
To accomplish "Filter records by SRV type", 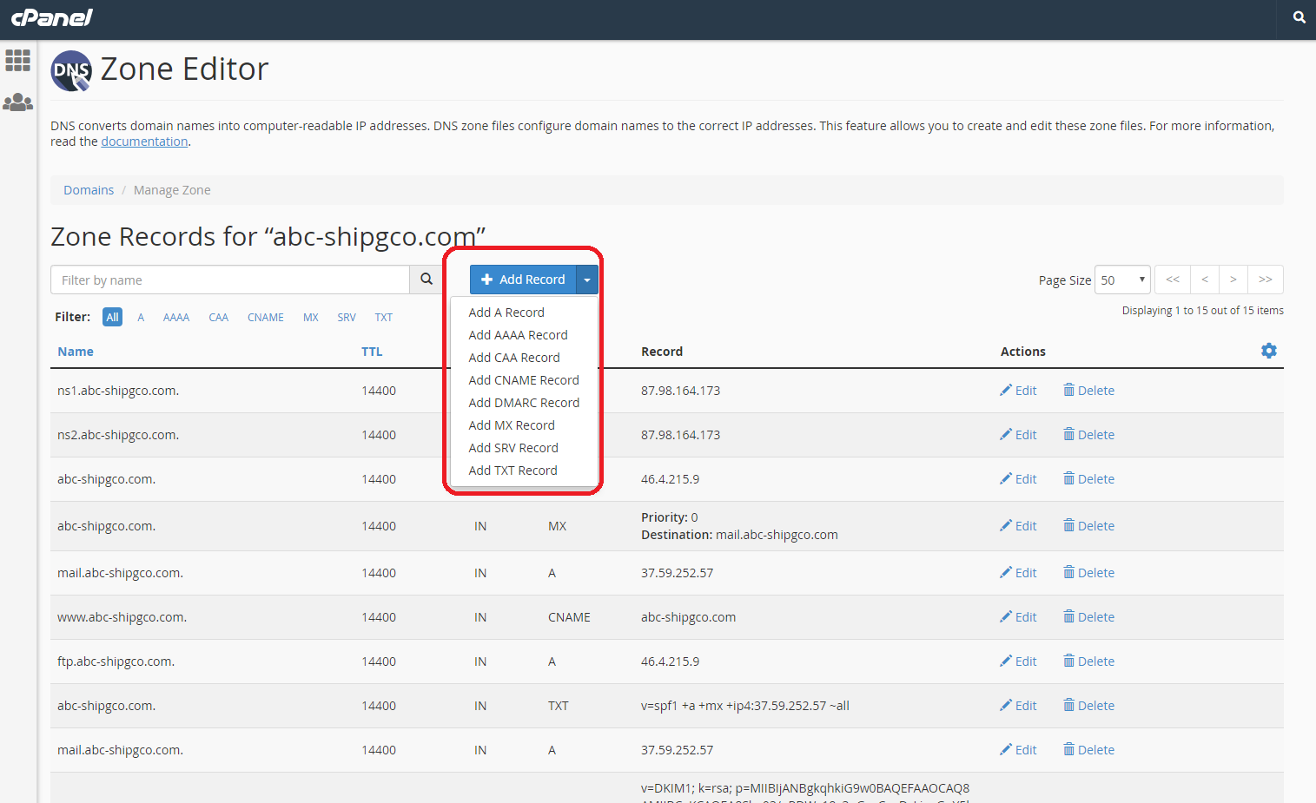I will (347, 317).
